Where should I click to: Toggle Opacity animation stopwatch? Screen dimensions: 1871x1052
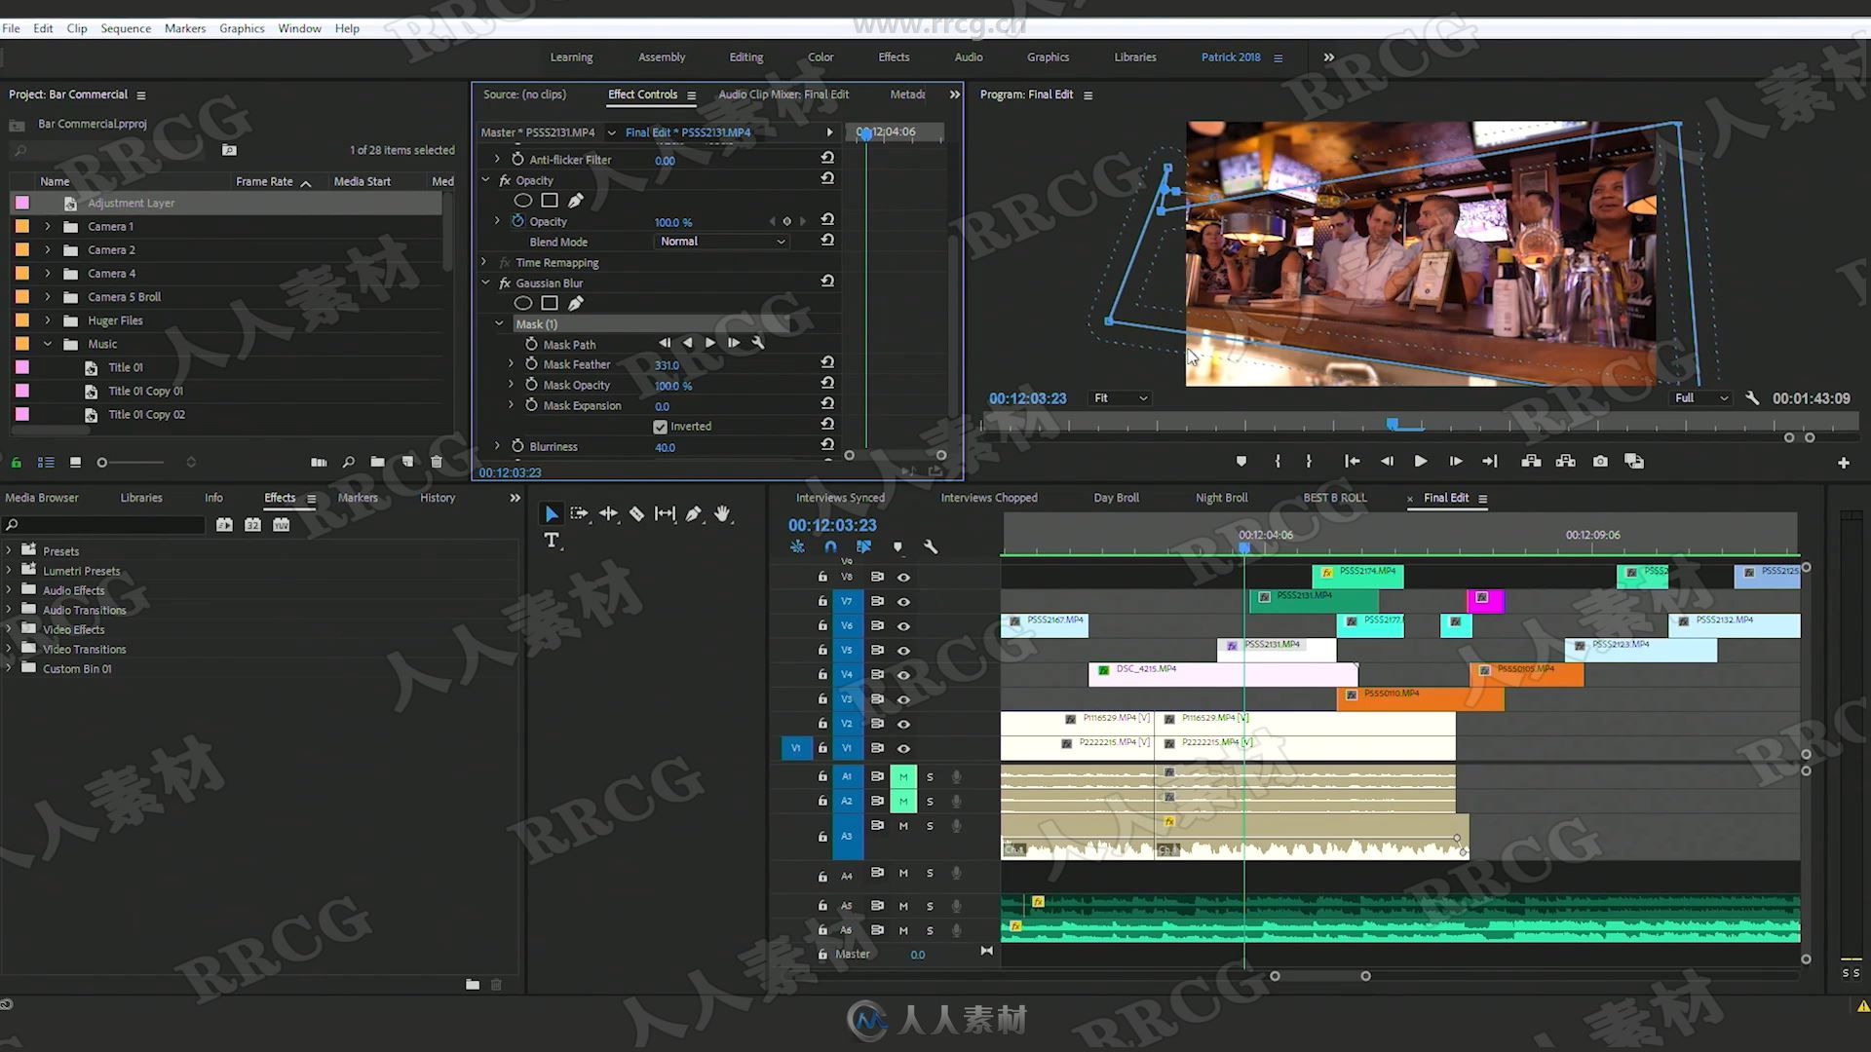pyautogui.click(x=517, y=221)
